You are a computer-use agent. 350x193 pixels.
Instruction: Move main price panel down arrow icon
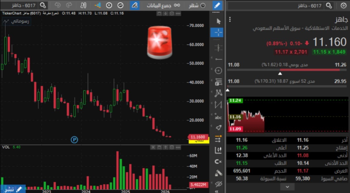165,13
